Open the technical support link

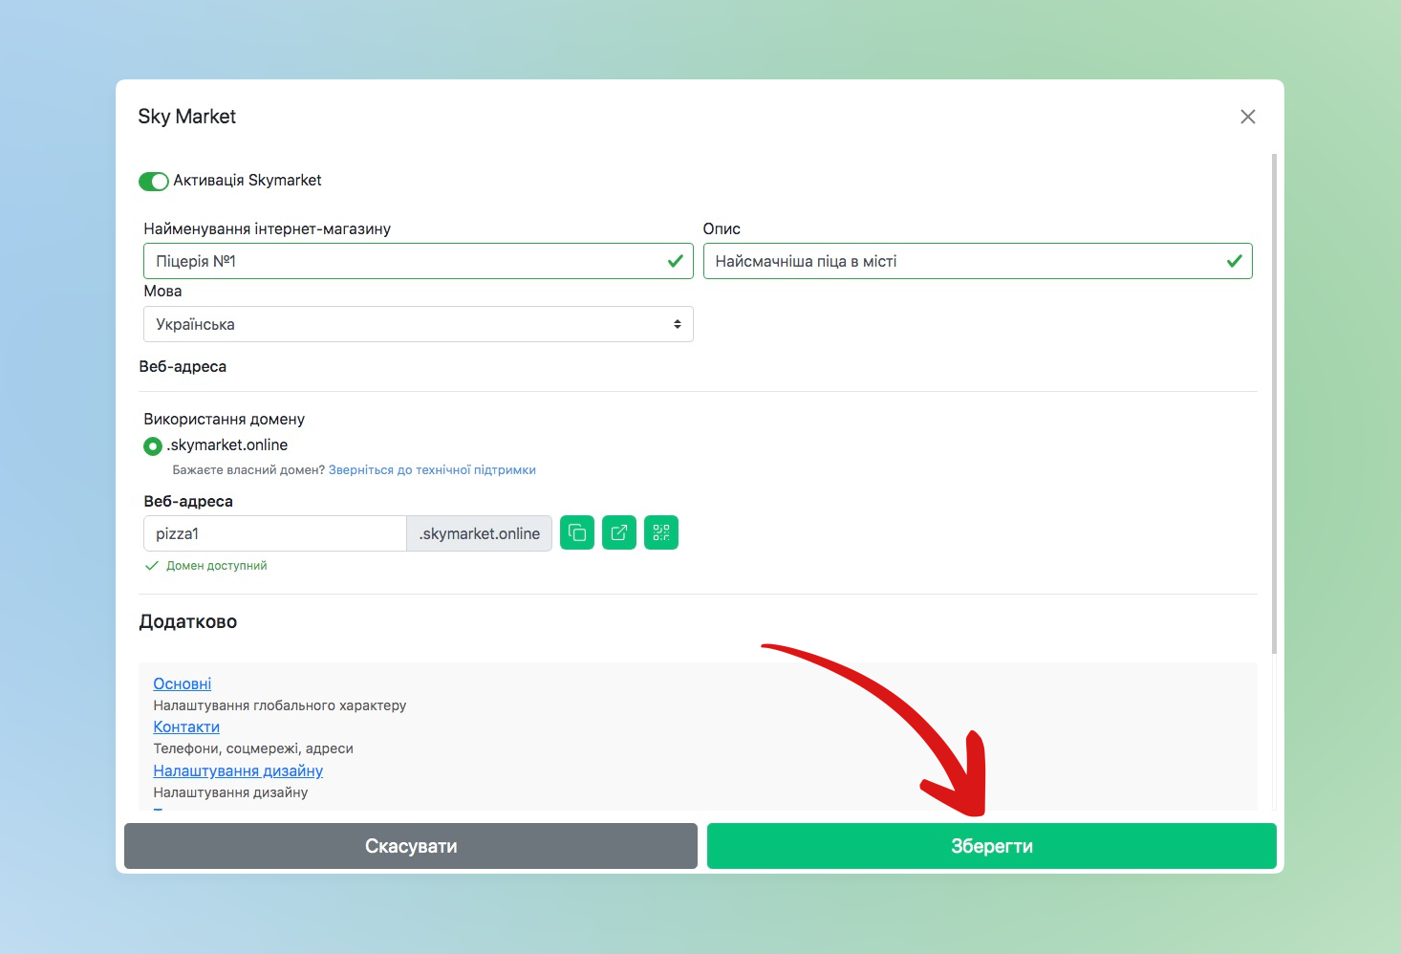(432, 470)
